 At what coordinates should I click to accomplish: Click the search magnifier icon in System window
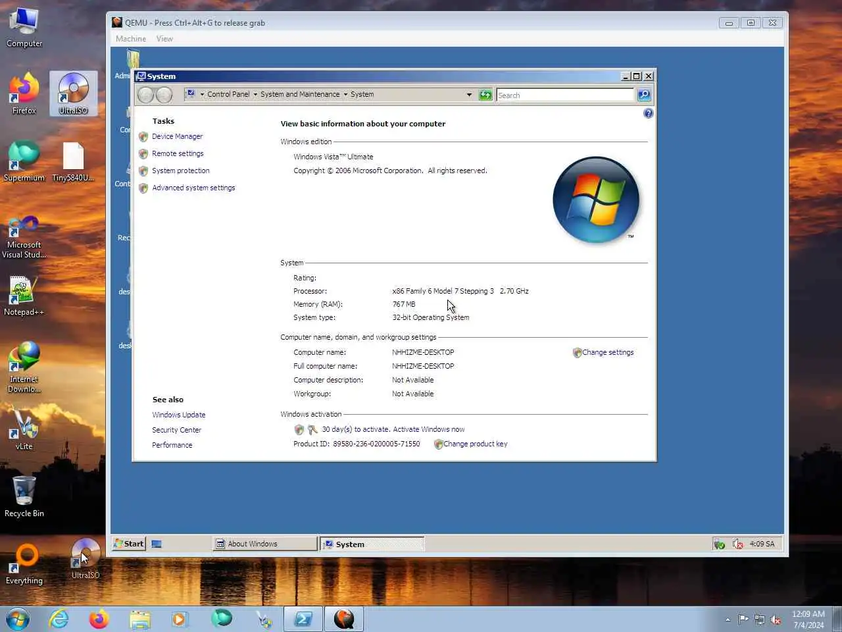coord(644,95)
